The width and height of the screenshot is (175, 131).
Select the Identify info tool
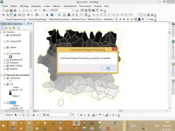pyautogui.click(x=52, y=15)
